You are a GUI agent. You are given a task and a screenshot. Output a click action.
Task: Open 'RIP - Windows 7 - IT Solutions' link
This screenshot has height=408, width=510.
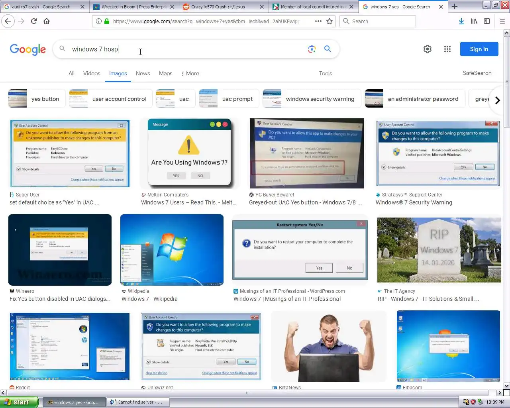[428, 299]
